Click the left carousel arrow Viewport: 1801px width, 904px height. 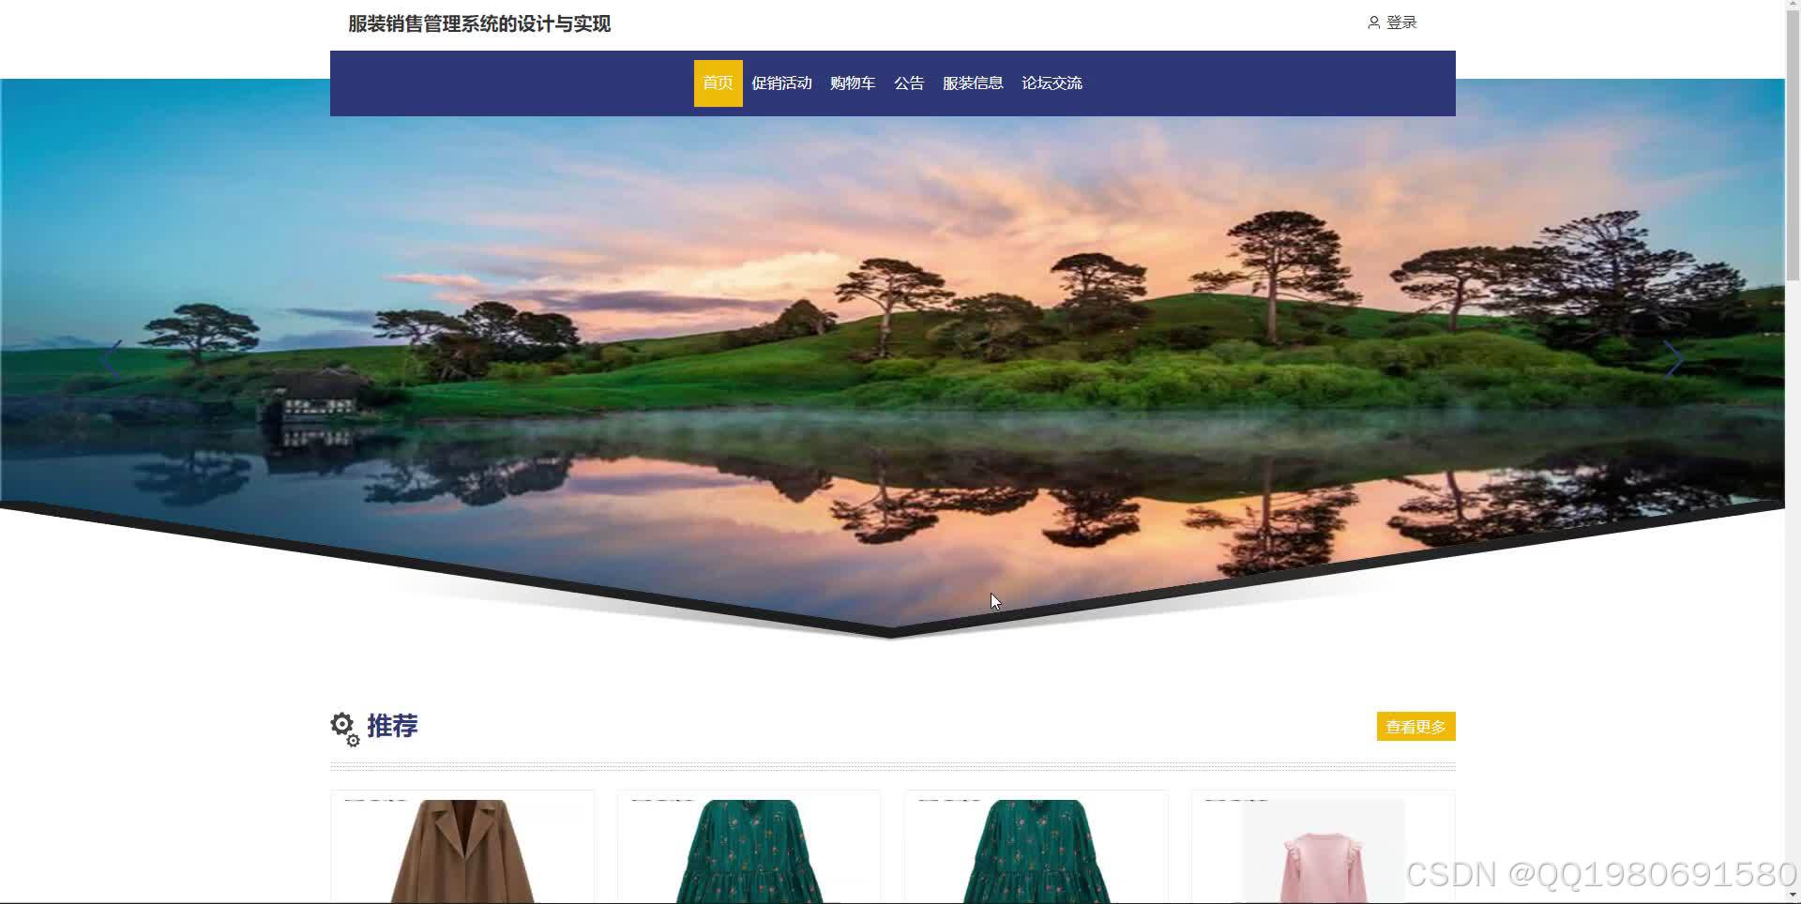click(112, 358)
